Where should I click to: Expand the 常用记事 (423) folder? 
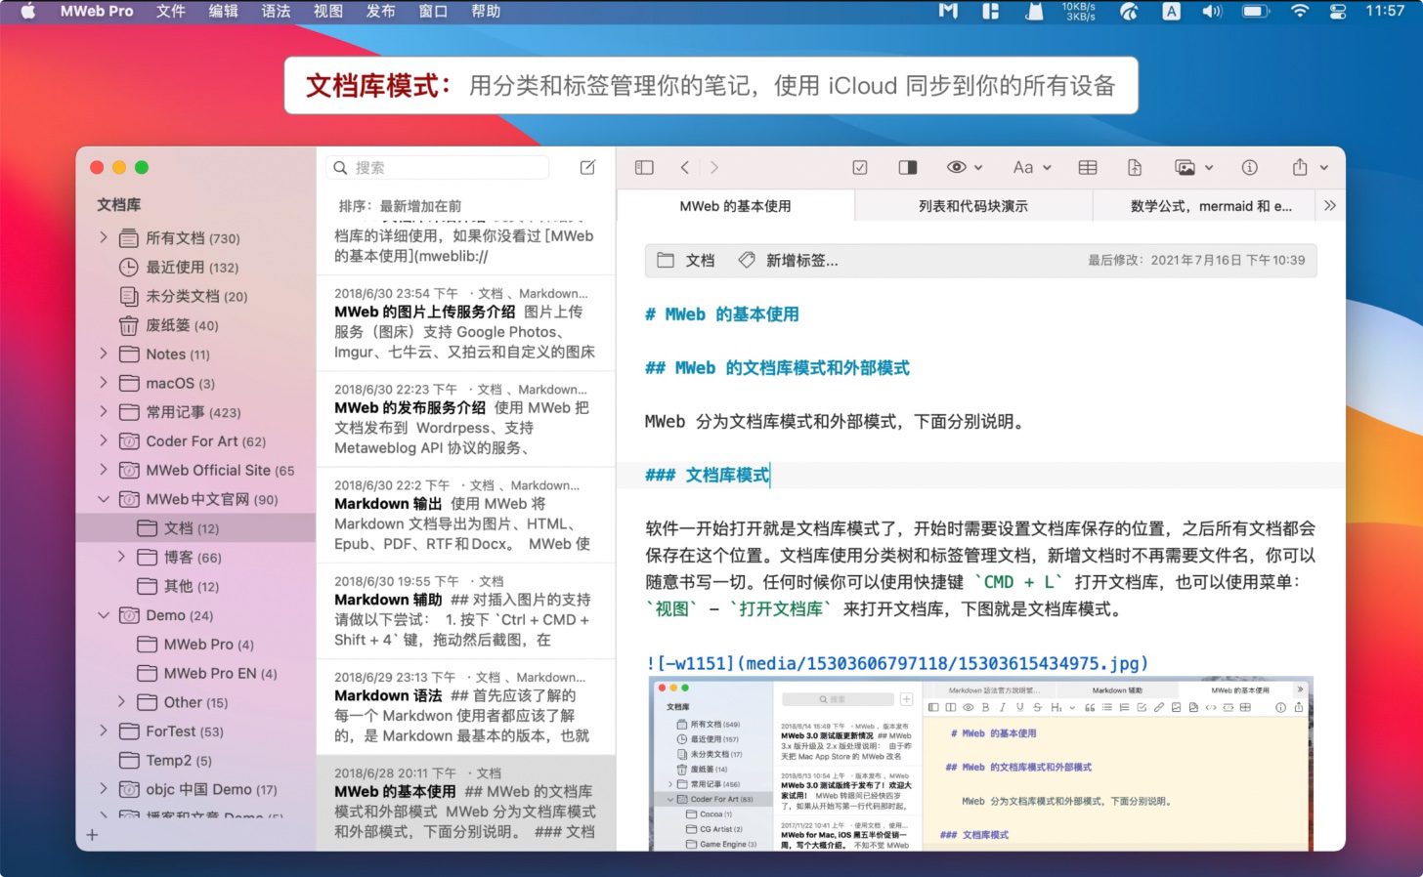point(104,412)
